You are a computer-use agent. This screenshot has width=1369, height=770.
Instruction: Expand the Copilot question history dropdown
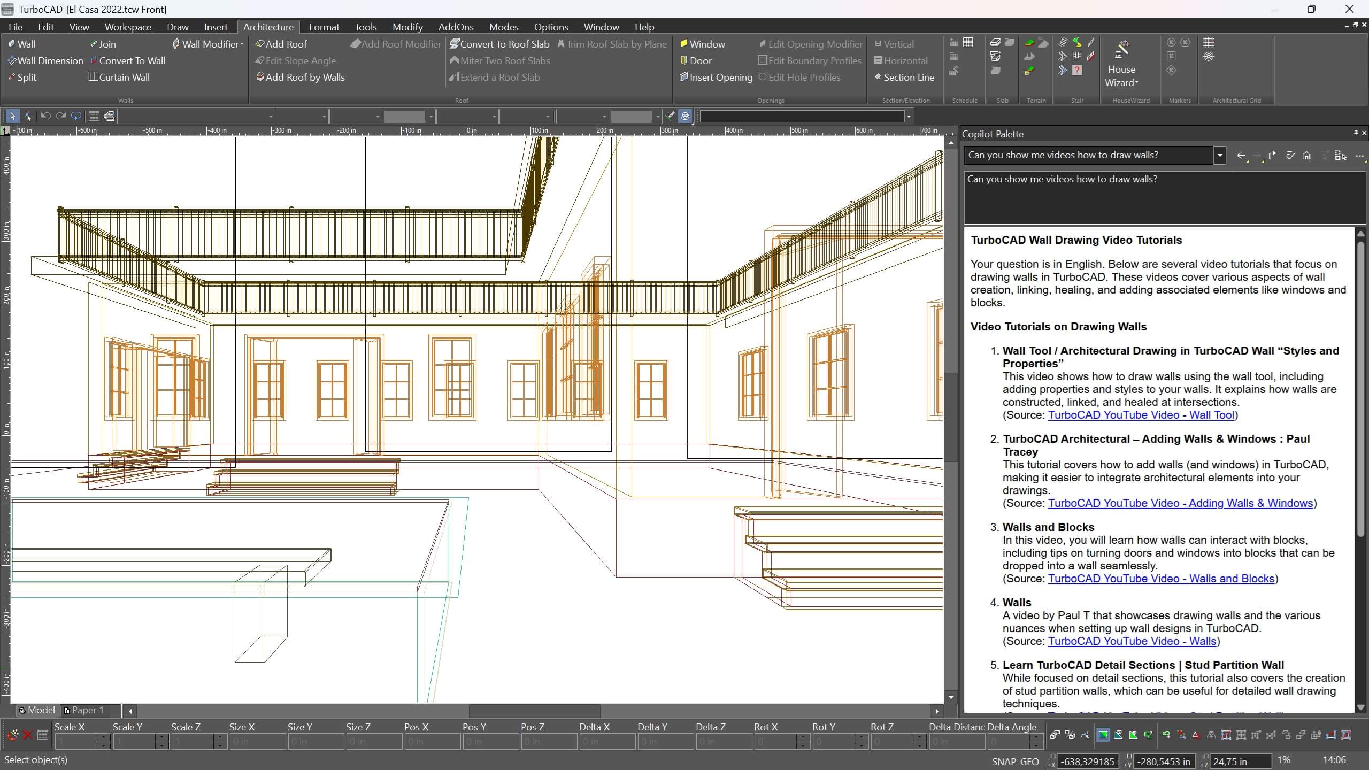[1220, 156]
